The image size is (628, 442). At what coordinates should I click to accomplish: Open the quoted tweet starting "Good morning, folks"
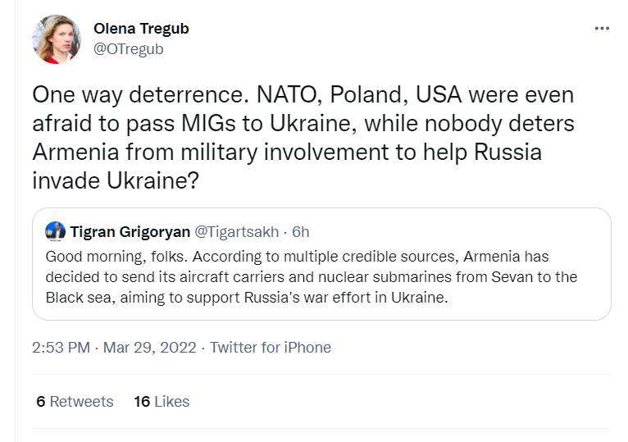(x=312, y=276)
